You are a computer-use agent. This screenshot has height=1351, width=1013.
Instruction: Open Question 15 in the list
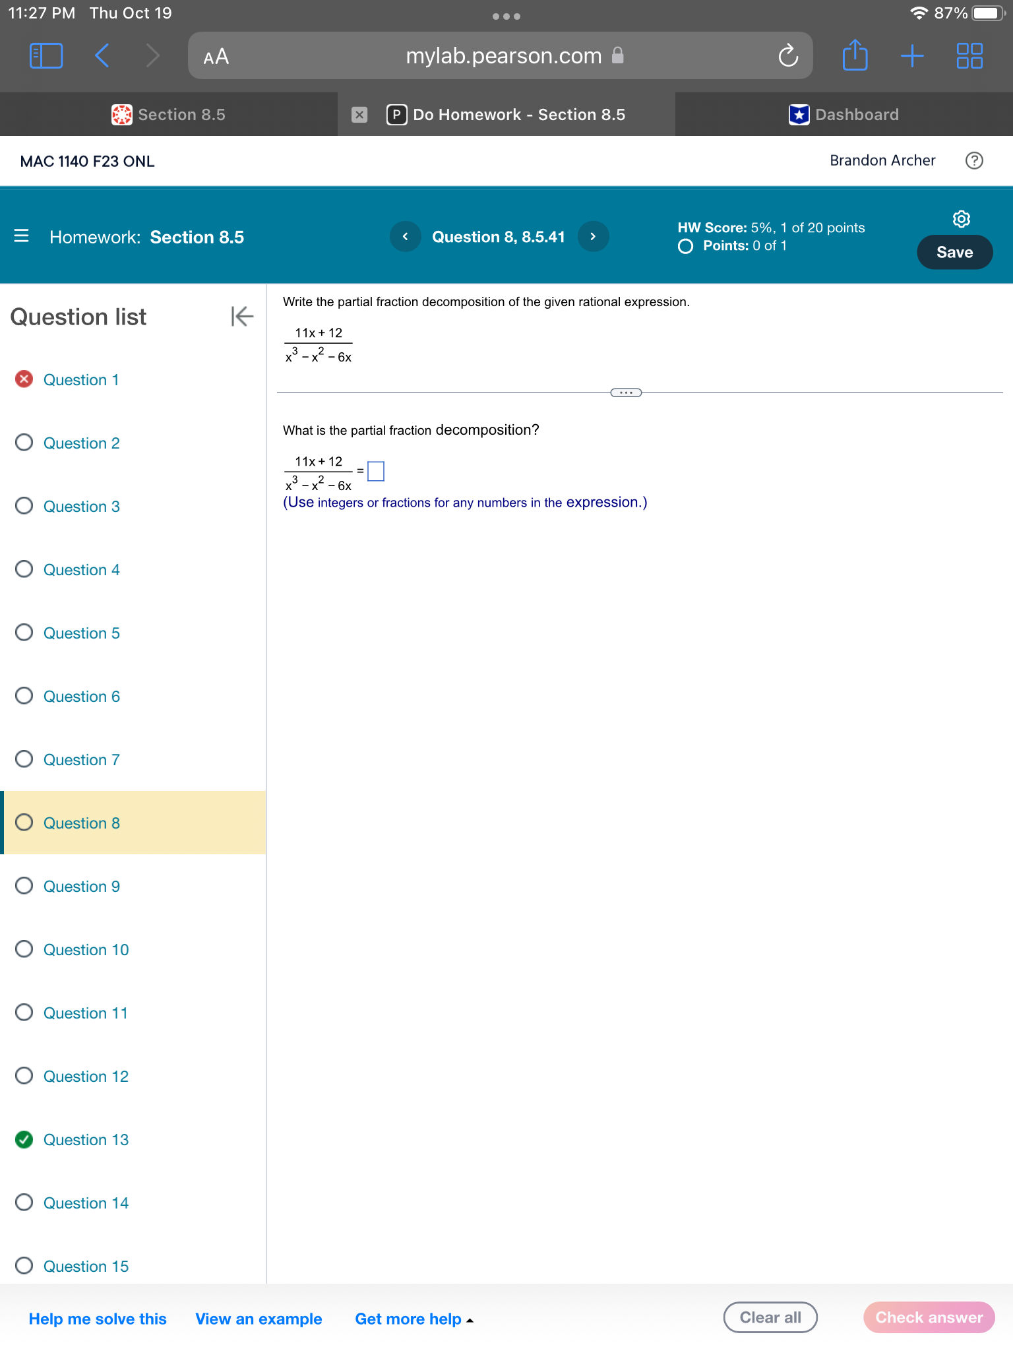pyautogui.click(x=86, y=1267)
